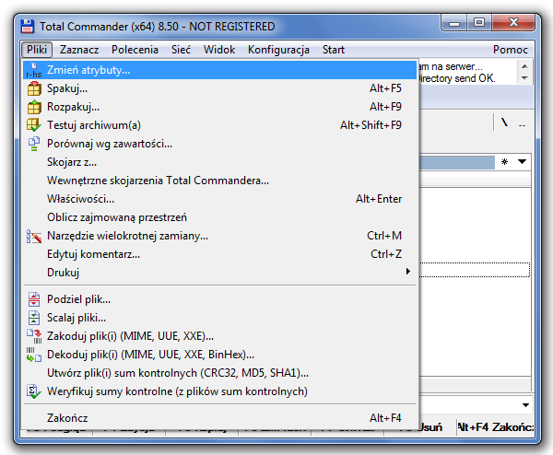Click the Dekoduj plik decode icon

pyautogui.click(x=34, y=355)
